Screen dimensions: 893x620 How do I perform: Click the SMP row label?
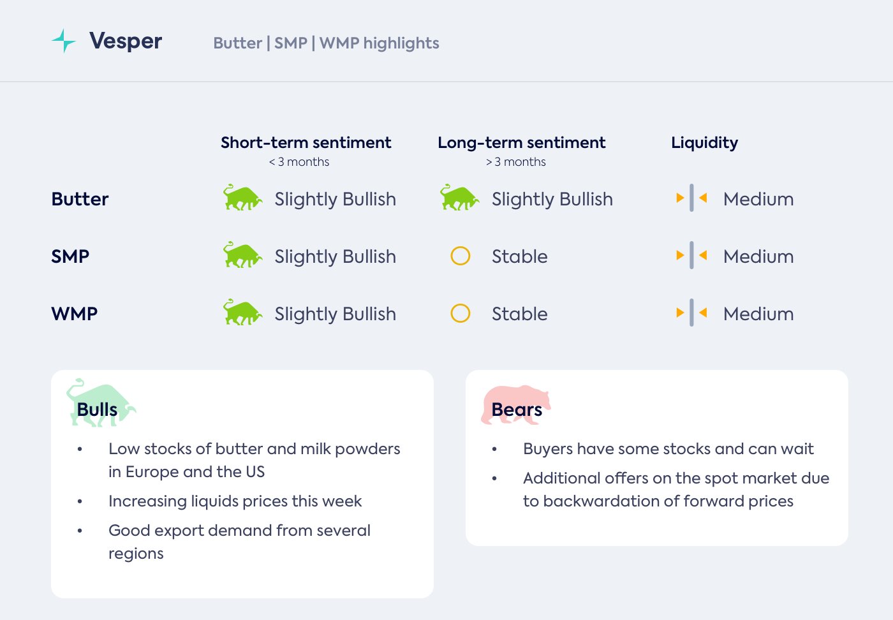coord(70,256)
